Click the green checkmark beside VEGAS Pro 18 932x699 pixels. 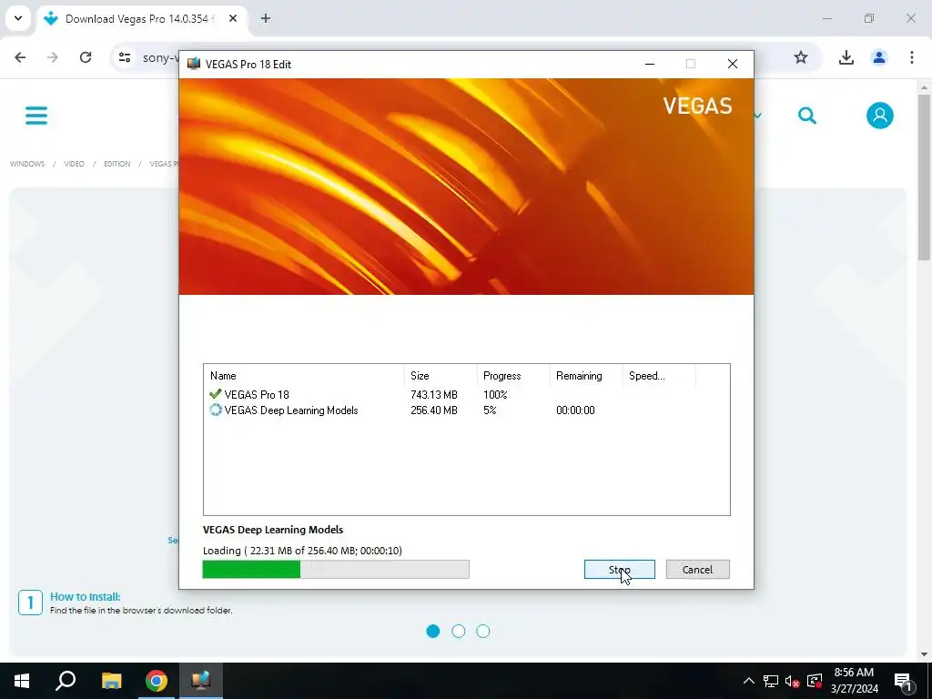(215, 393)
